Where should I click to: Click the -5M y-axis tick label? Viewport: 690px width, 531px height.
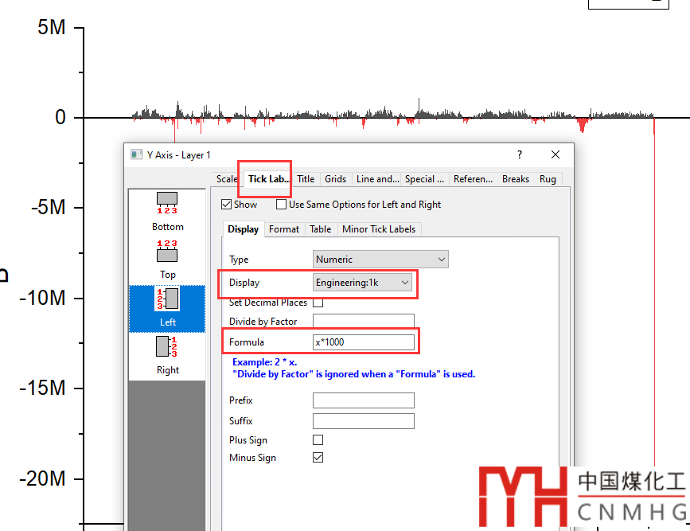pos(48,207)
